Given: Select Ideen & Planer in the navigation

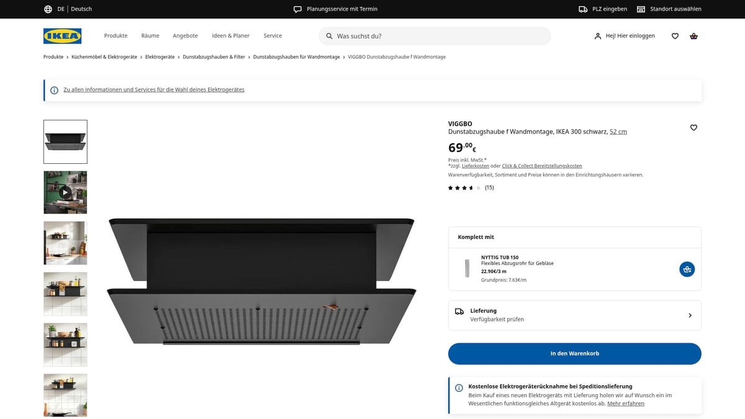Looking at the screenshot, I should [x=230, y=35].
